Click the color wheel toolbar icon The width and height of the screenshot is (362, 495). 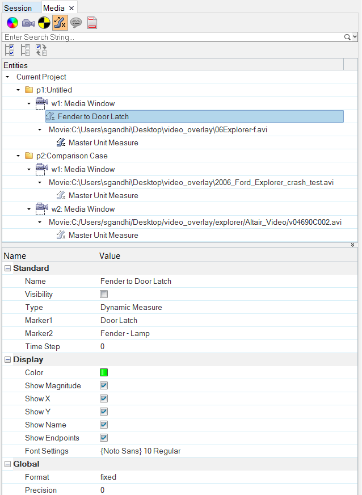tap(12, 23)
